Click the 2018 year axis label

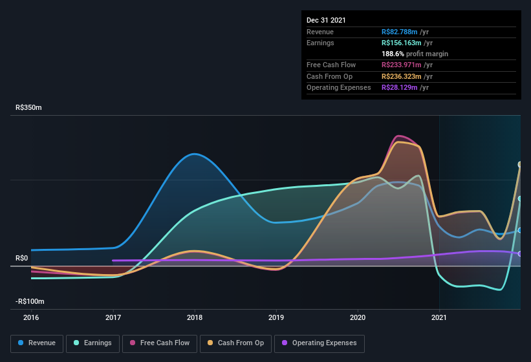[x=195, y=317]
